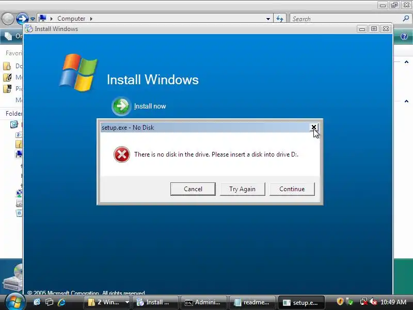The height and width of the screenshot is (310, 413).
Task: Collapse the upper group chevron in Explorer
Action: 406,62
